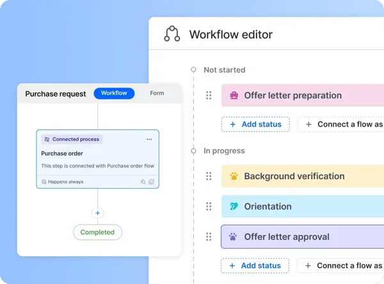
Task: Click the Not started stage label
Action: click(x=225, y=70)
